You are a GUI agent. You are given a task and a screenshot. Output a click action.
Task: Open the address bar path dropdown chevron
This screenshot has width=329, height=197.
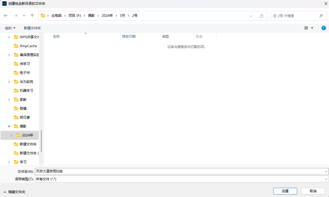tap(251, 16)
